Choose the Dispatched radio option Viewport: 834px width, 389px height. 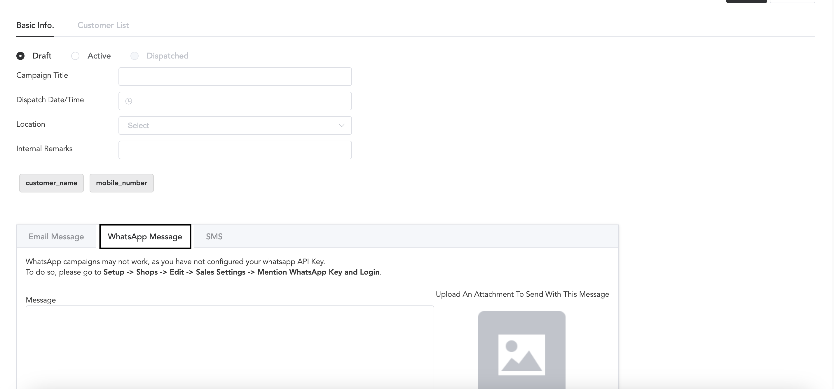pos(135,56)
